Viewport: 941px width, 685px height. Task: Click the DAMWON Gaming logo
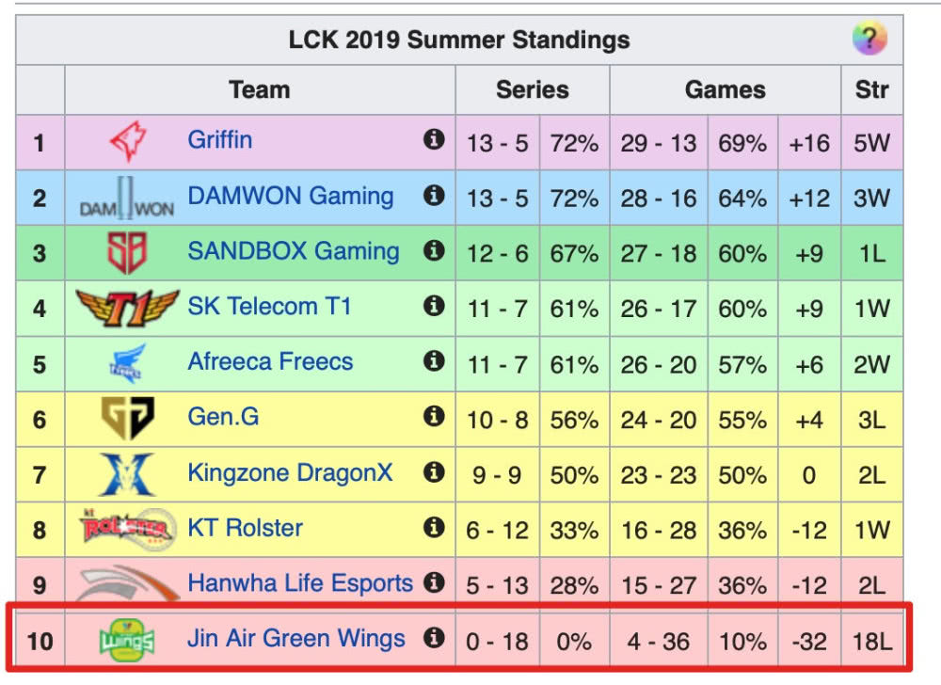tap(127, 198)
